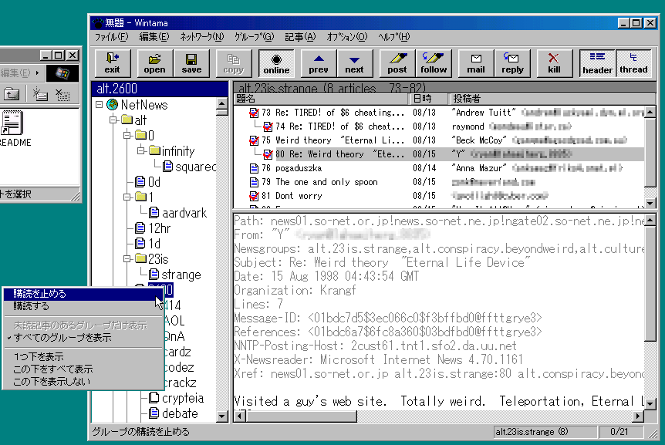
Task: Toggle the header display button
Action: 598,63
